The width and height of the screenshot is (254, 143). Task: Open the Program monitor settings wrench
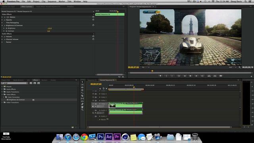pos(240,67)
